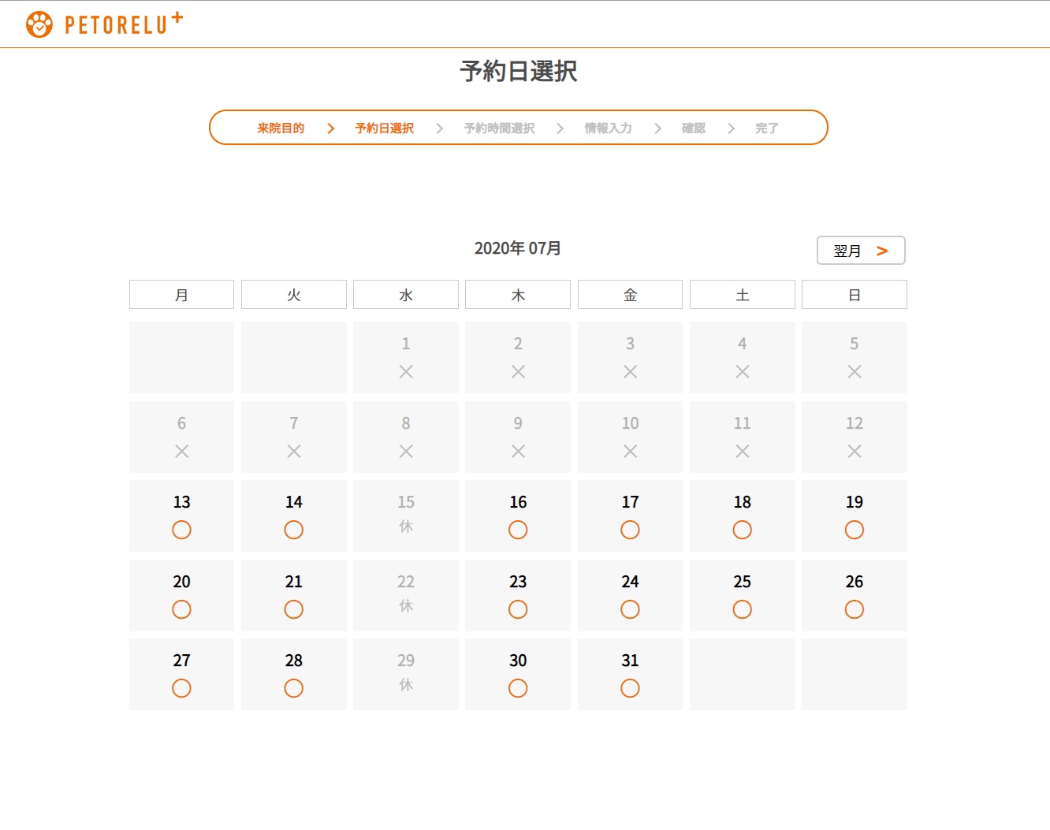Choose date 23 in calendar

[x=518, y=595]
